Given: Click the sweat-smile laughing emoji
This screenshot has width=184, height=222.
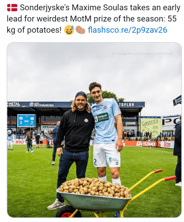Looking at the screenshot, I should point(69,30).
